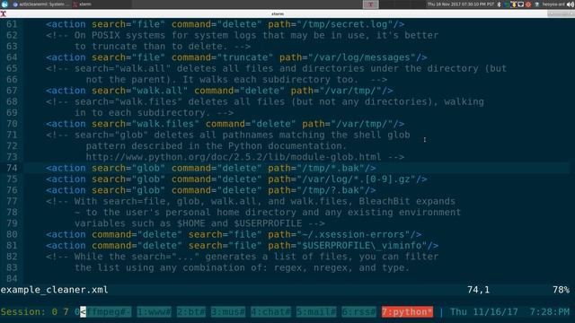Click tmux status date 'Thu 11/16/17'
The height and width of the screenshot is (323, 575).
[x=483, y=311]
